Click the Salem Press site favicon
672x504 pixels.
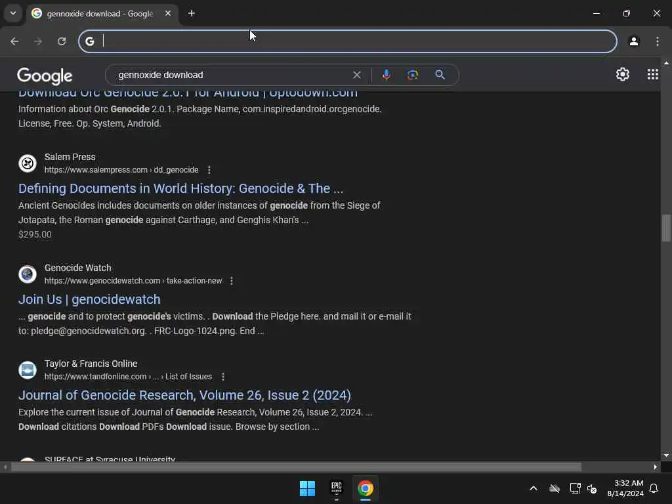28,163
